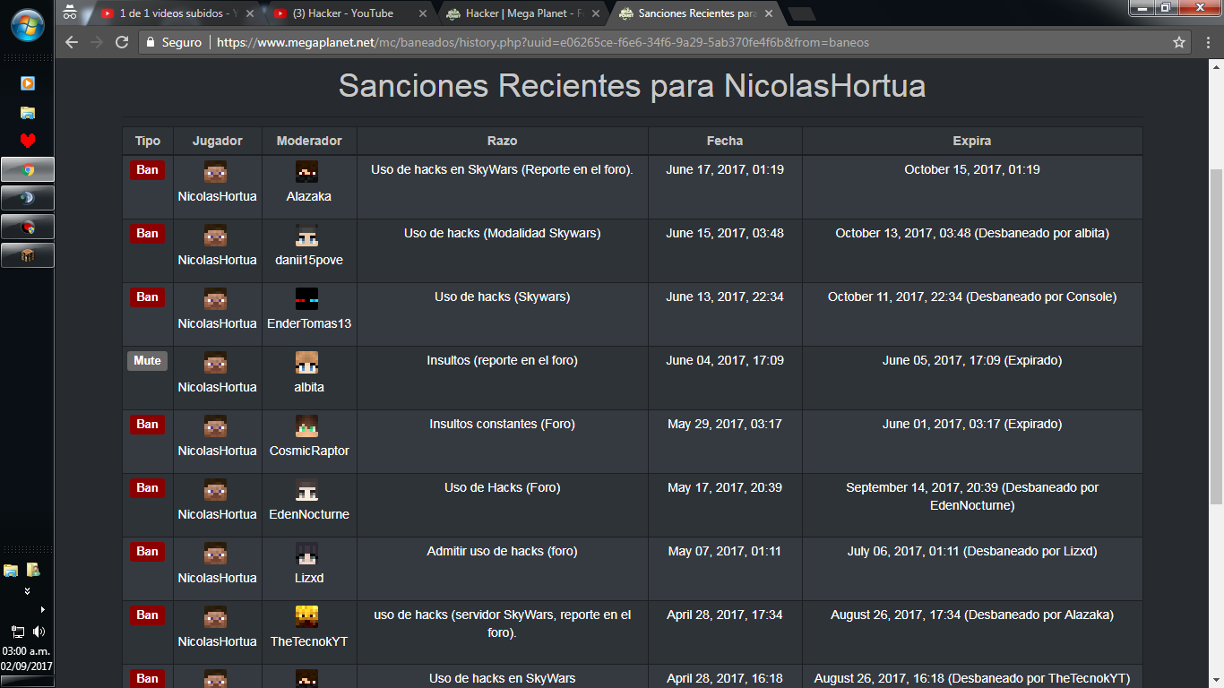The image size is (1224, 688).
Task: Click the Ban badge in the Alazaka row
Action: (148, 170)
